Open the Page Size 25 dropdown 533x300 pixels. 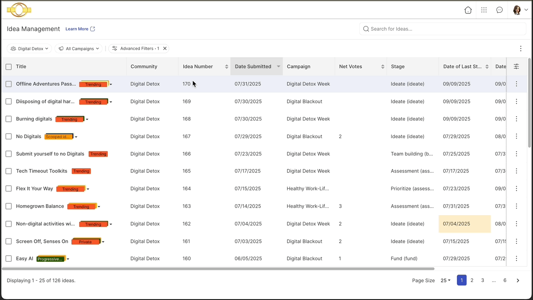pos(445,281)
